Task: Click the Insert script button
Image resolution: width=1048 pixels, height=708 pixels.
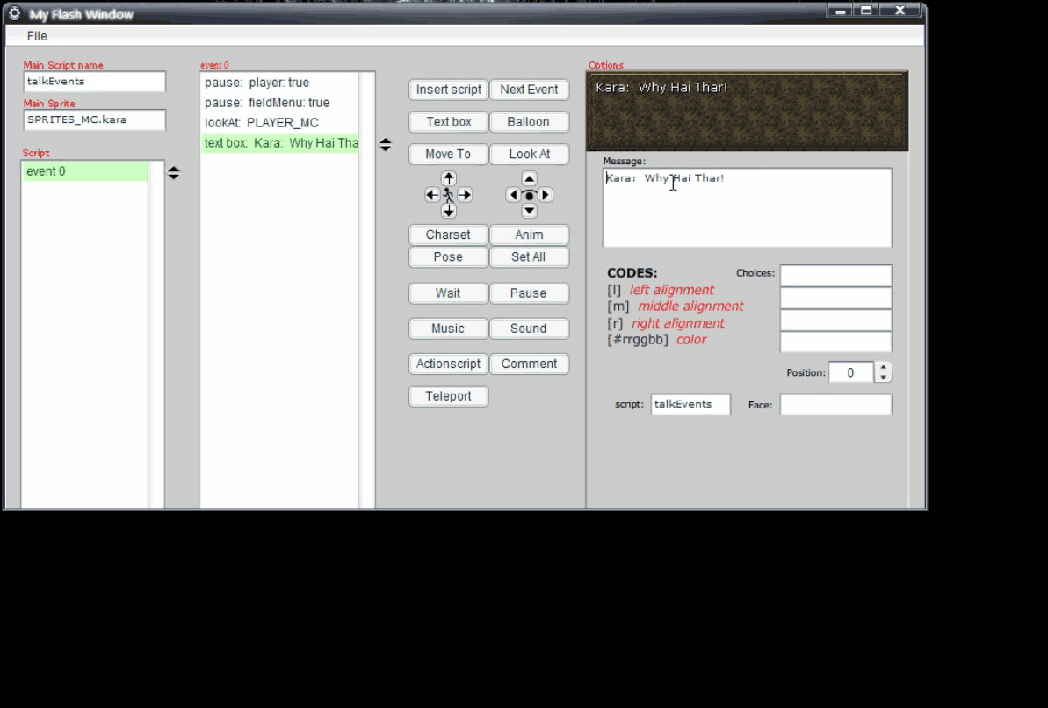Action: click(x=448, y=90)
